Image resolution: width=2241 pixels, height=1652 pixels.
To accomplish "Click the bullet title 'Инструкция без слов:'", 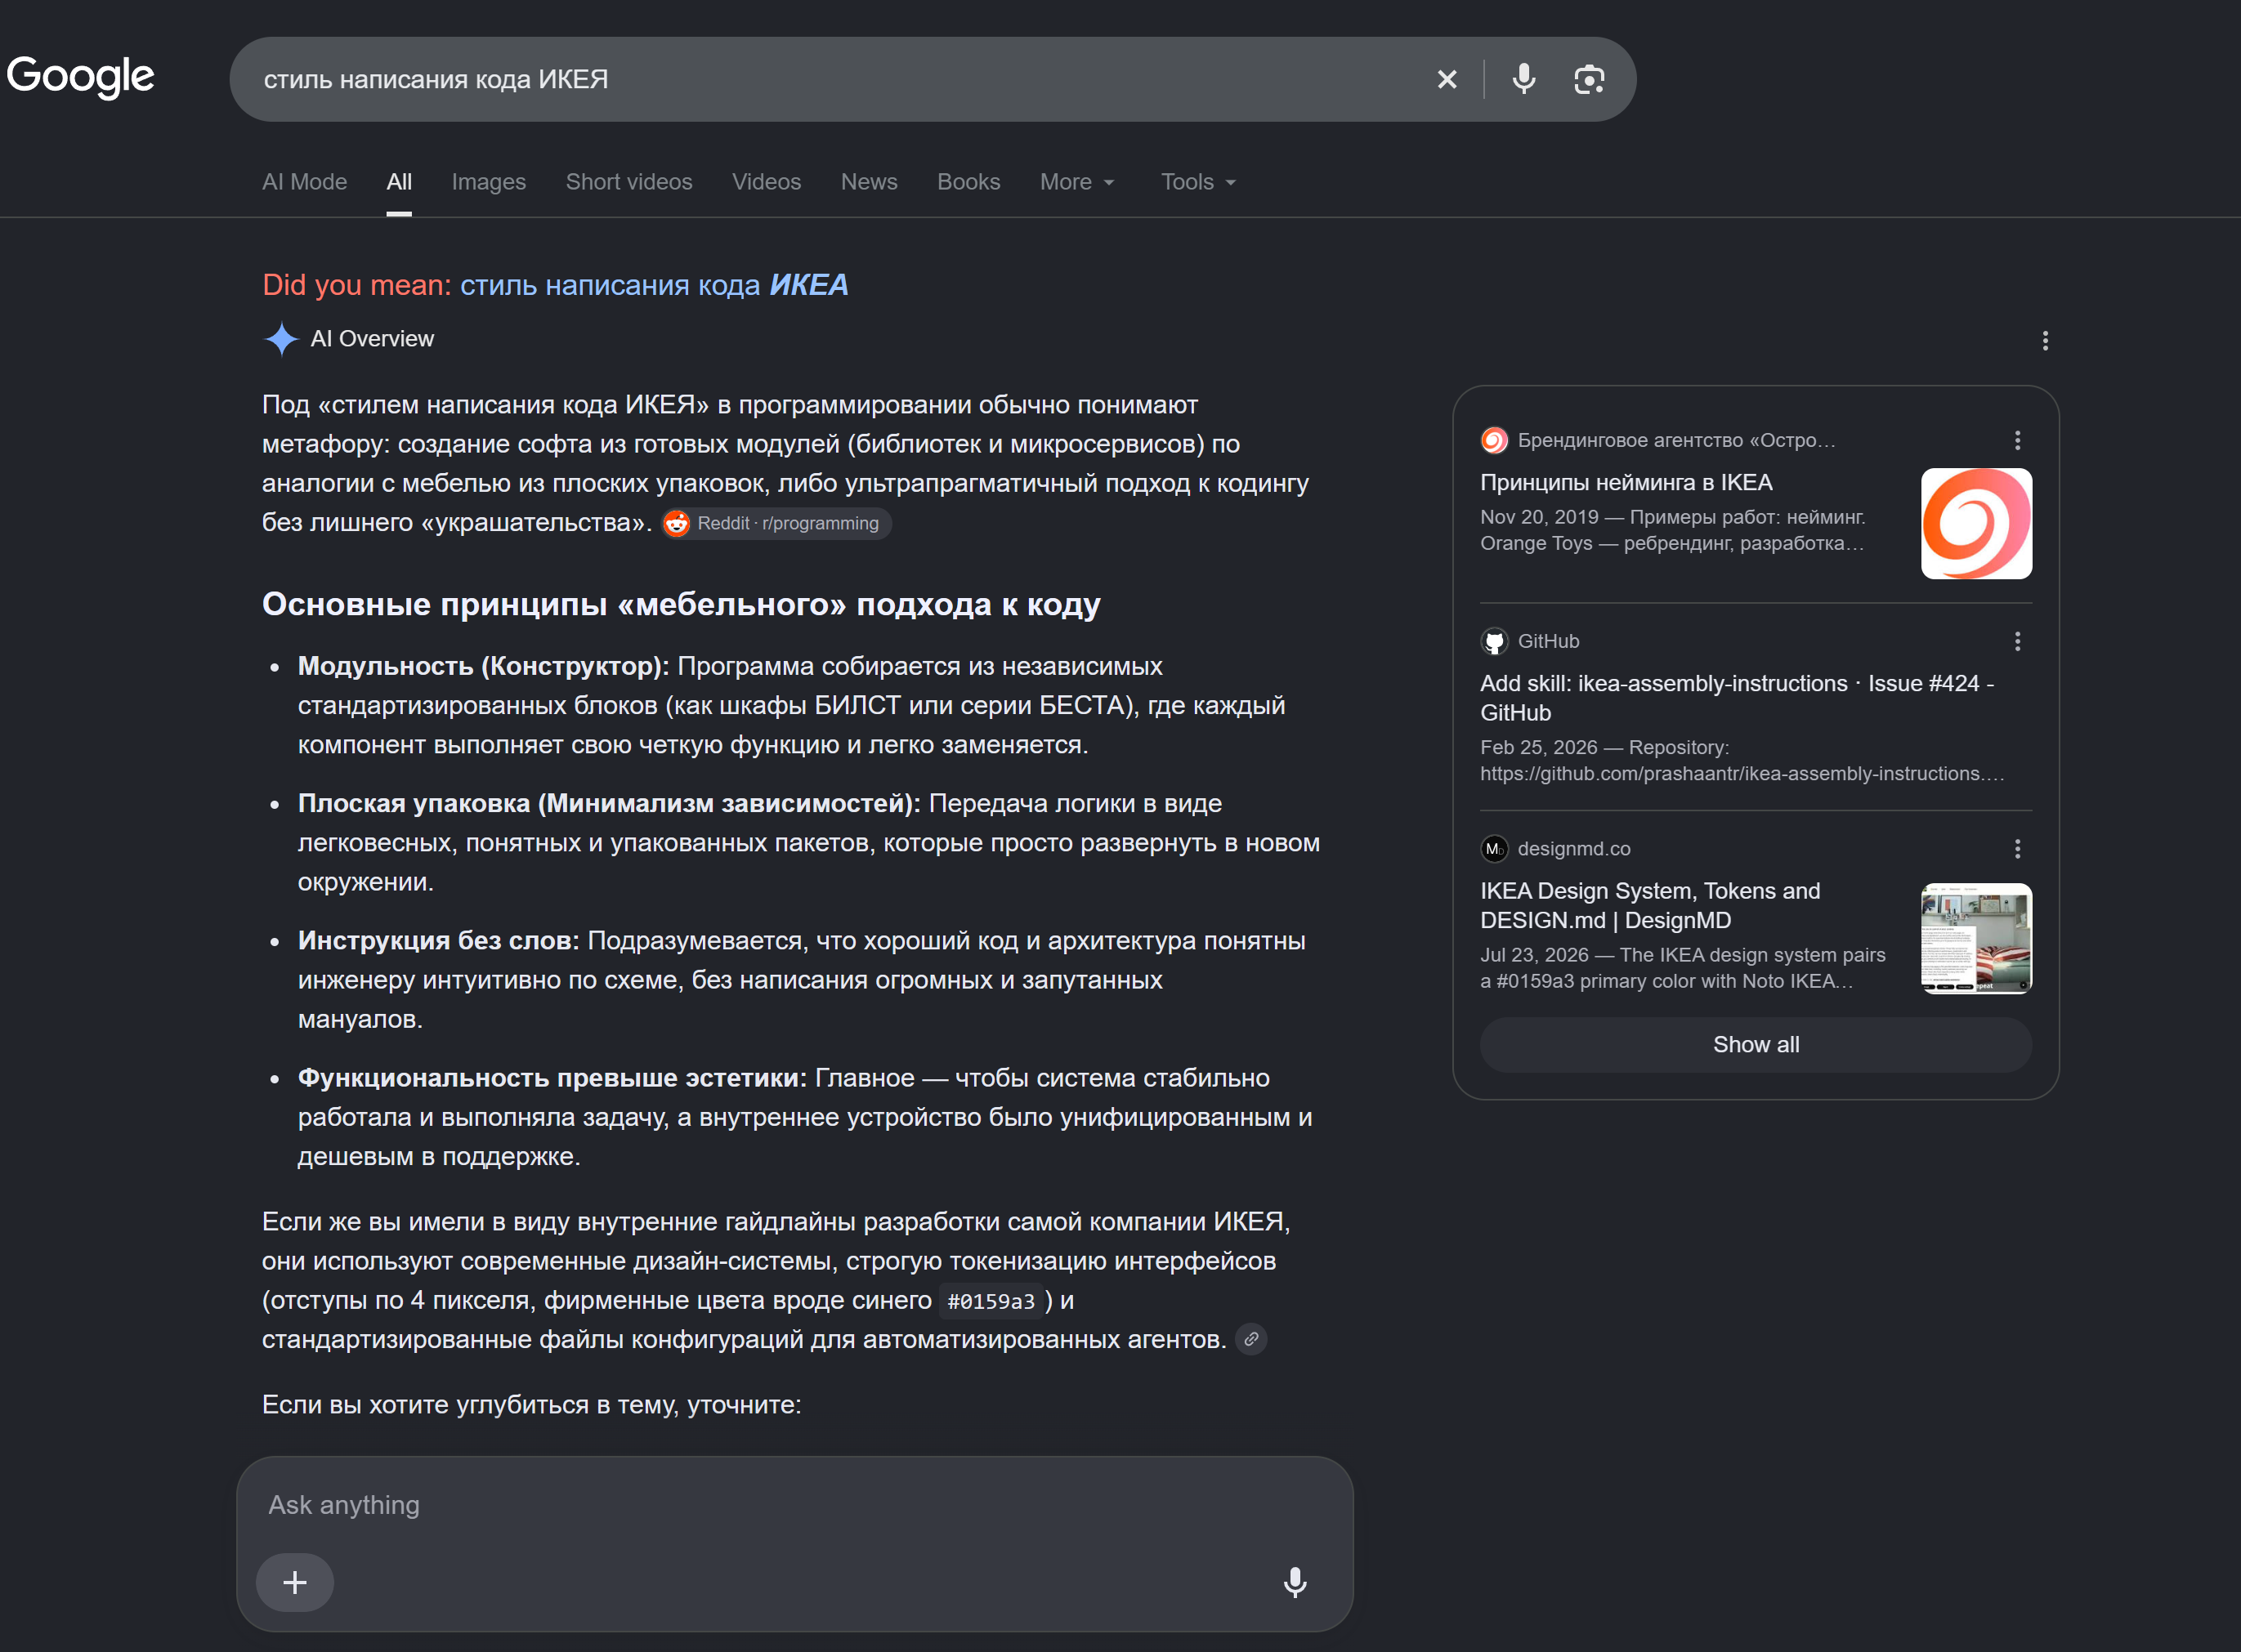I will coord(438,941).
